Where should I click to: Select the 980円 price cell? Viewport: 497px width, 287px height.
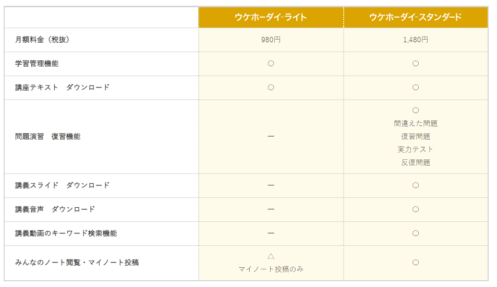click(x=271, y=40)
